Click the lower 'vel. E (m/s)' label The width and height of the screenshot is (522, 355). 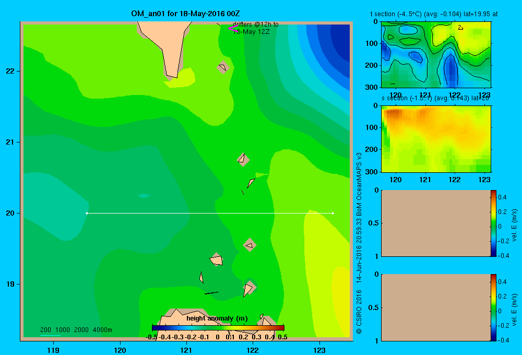[x=515, y=310]
